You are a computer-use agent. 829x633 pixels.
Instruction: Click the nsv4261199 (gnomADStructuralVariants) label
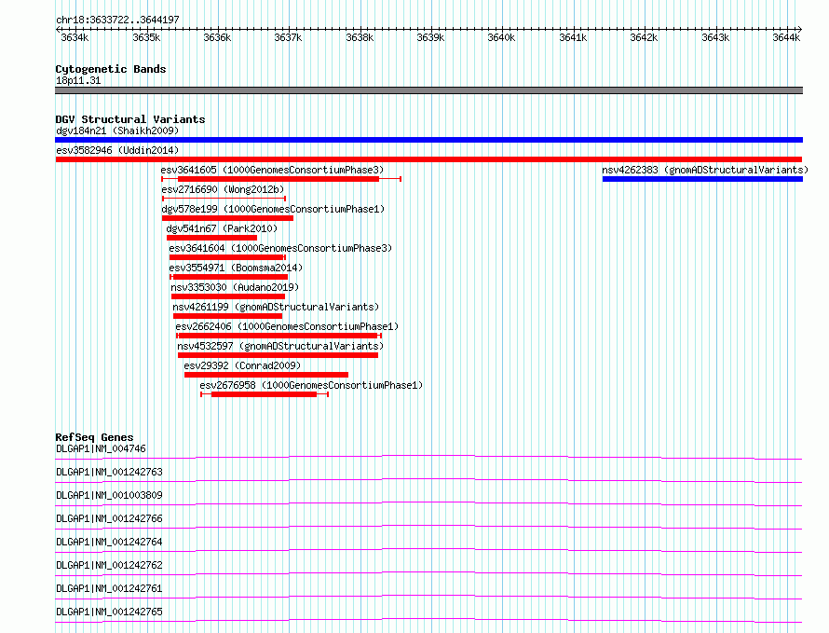[276, 307]
